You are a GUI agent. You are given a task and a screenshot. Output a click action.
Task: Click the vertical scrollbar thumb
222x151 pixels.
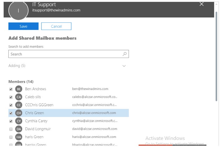pos(216,56)
